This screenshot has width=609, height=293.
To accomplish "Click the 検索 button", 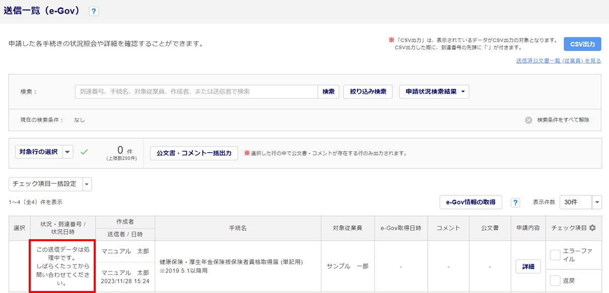I will tap(328, 91).
